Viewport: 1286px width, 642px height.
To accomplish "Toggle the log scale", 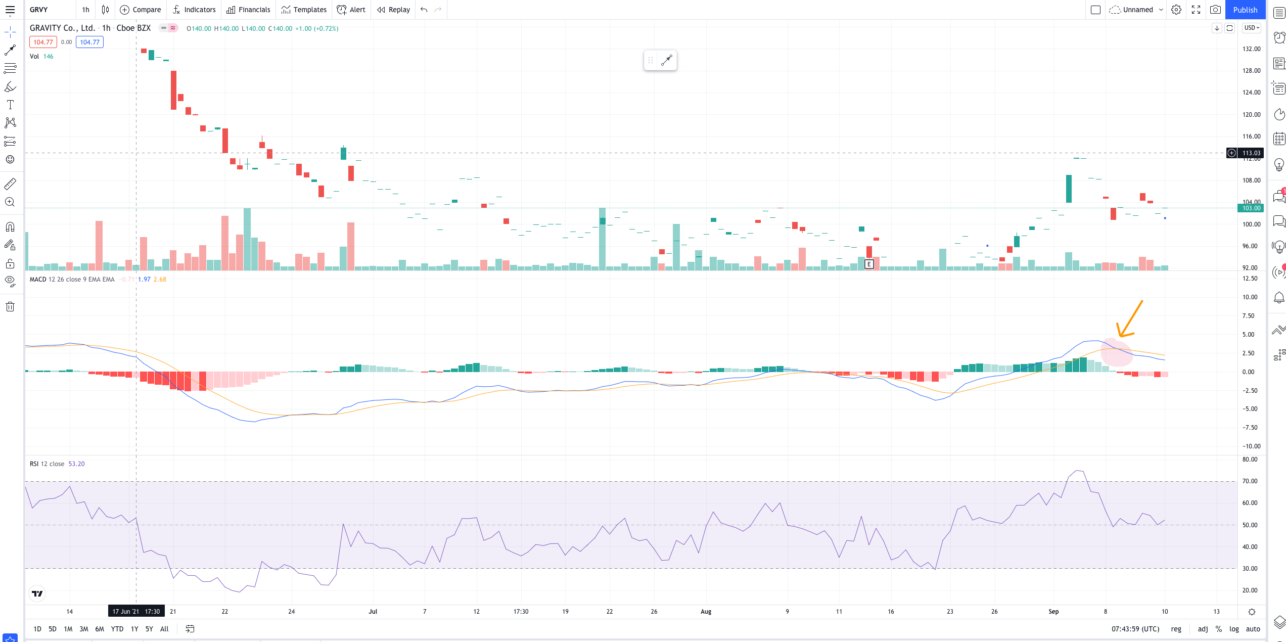I will click(1234, 629).
